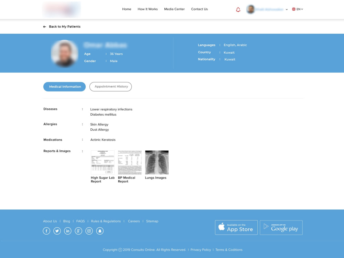Click the blurred user name in header
Viewport: 344px width, 258px height.
point(270,9)
